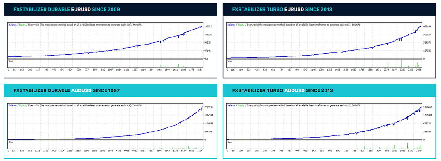The width and height of the screenshot is (441, 161).
Task: Click the 564799 axis value
Action: (208, 131)
